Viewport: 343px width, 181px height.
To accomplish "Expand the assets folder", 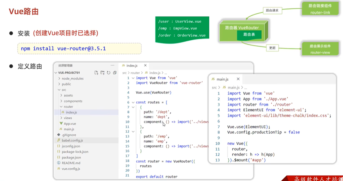I will tap(61, 95).
